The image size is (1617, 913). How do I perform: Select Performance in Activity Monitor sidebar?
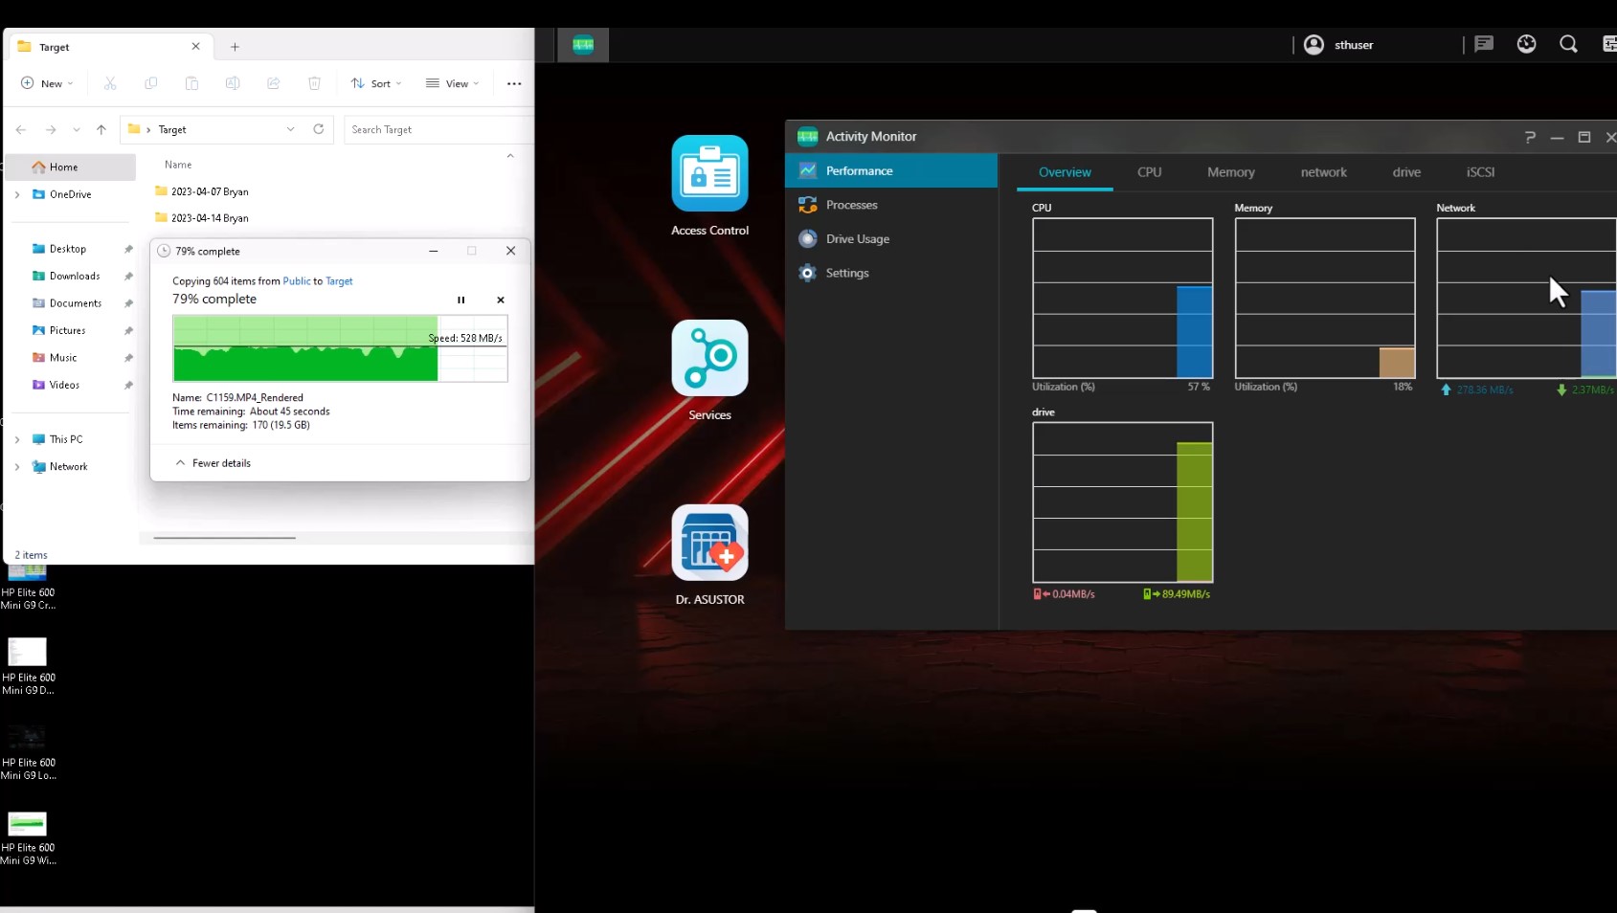pyautogui.click(x=891, y=170)
